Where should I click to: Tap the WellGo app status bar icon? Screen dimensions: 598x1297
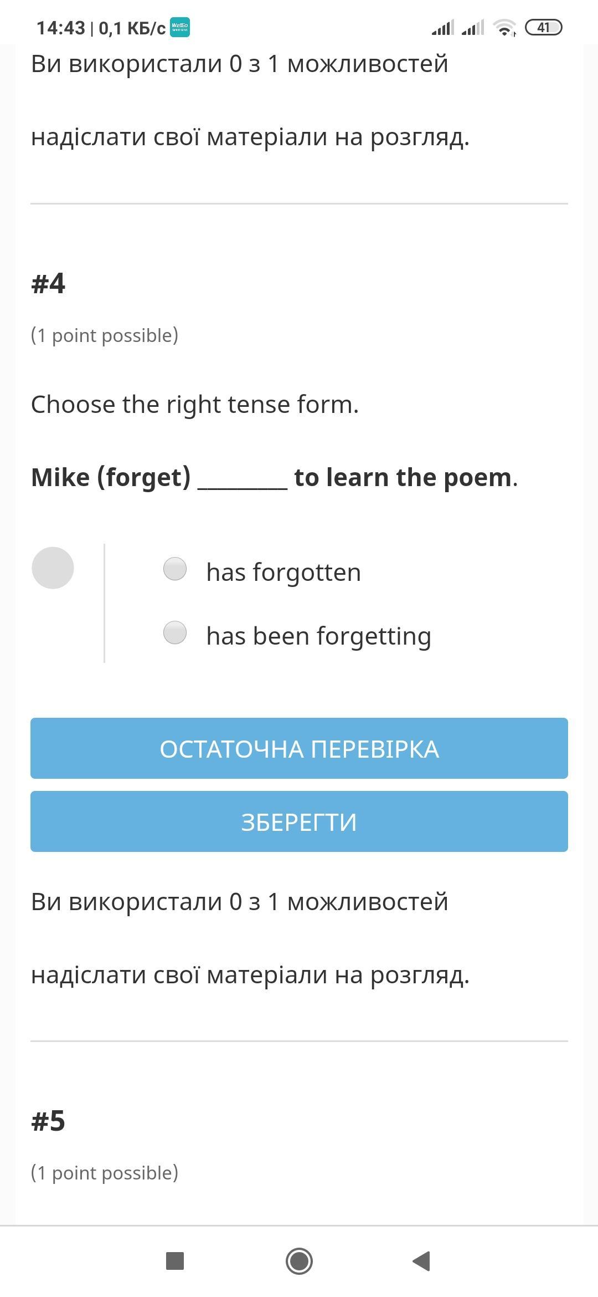(179, 27)
